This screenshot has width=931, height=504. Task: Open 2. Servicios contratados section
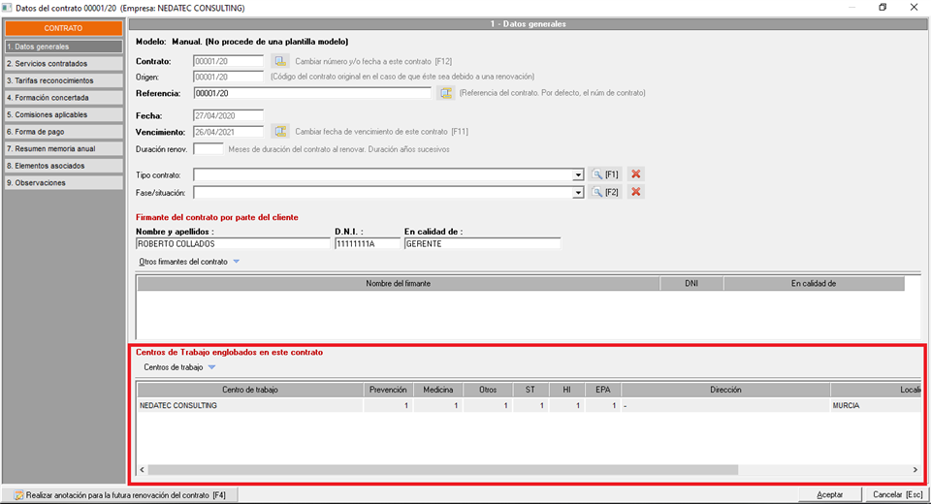click(x=64, y=64)
